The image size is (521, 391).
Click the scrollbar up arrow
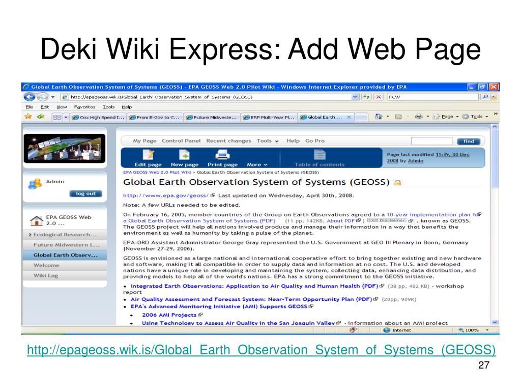pos(495,127)
